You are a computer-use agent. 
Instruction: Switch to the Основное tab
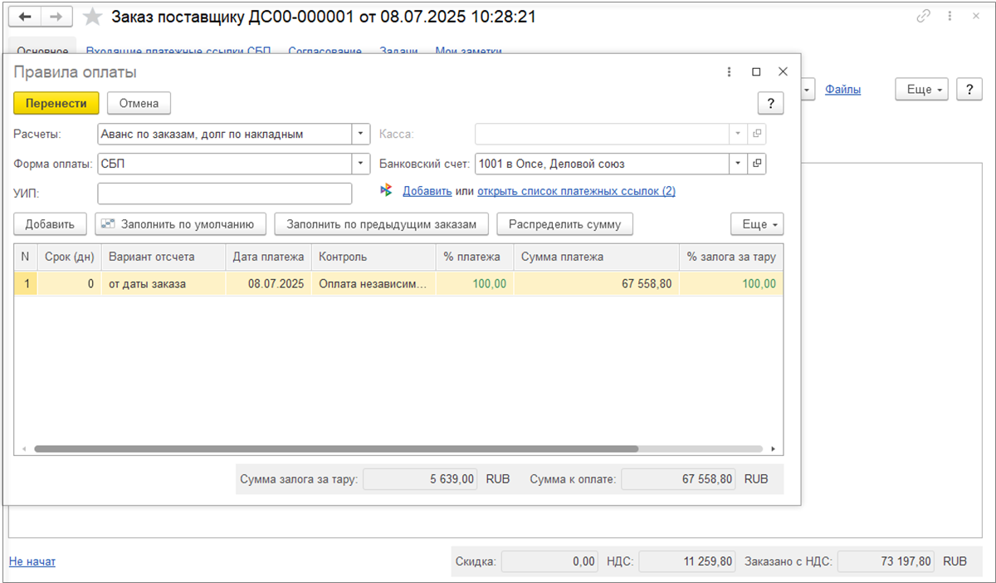coord(41,50)
